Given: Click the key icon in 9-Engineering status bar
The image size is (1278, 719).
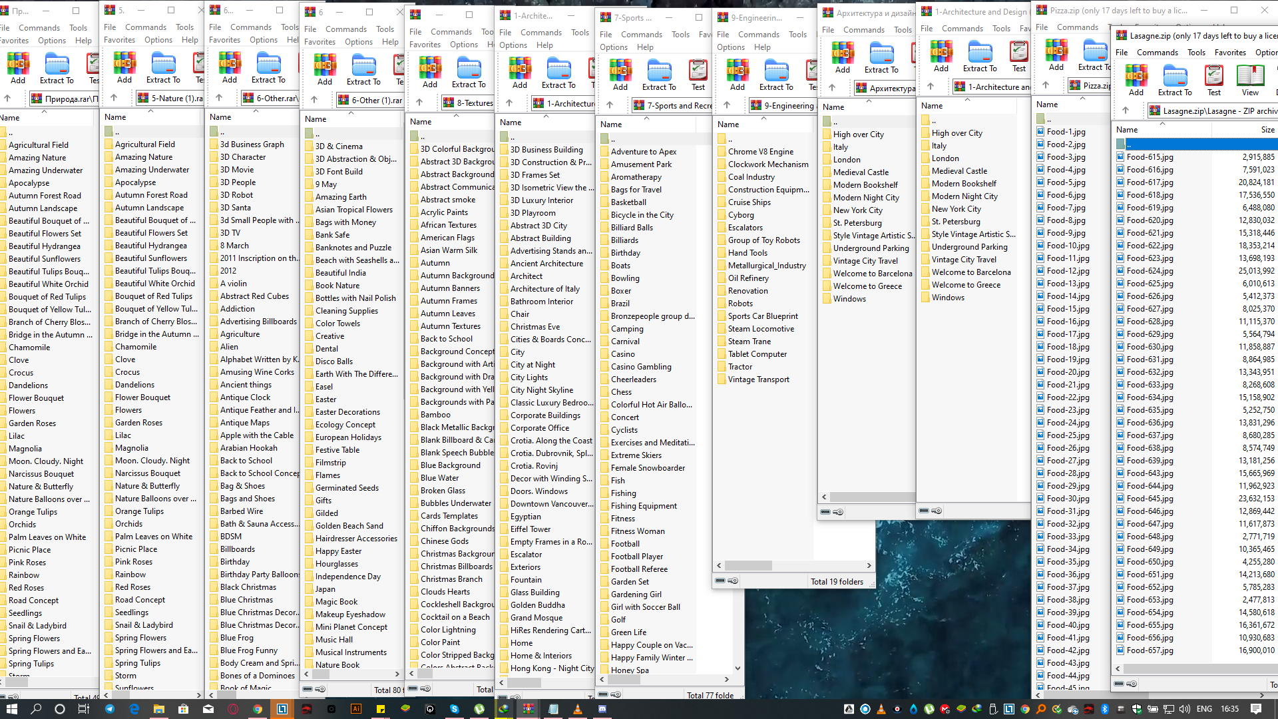Looking at the screenshot, I should (x=733, y=581).
